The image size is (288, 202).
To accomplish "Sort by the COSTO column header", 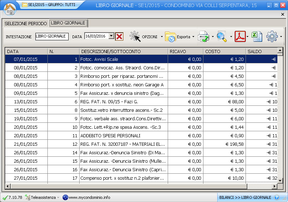I will tap(224, 51).
